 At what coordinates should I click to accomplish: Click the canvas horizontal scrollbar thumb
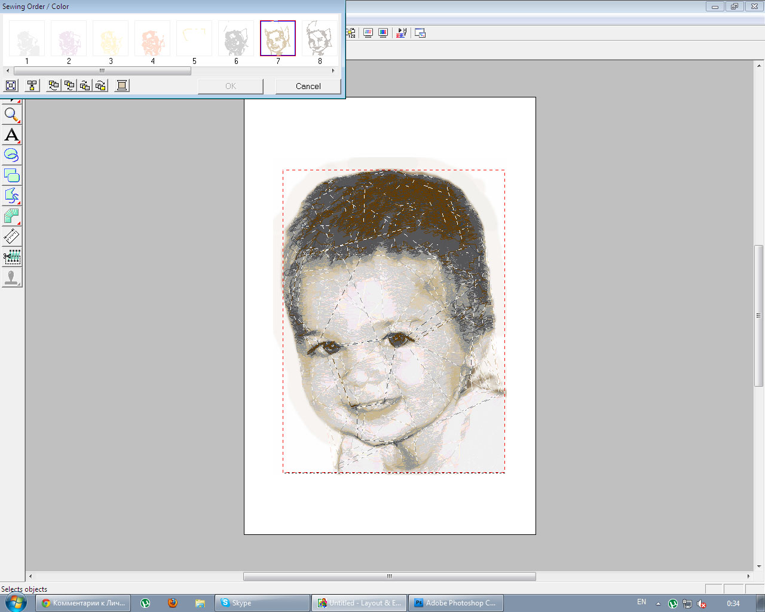click(390, 577)
